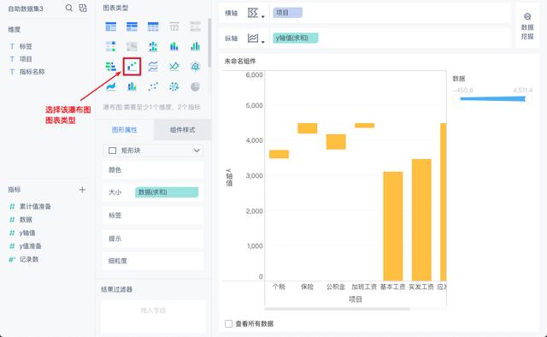Screen dimensions: 547x337
Task: Click the 标签 attribute drop area in 图形属性
Action: [153, 216]
